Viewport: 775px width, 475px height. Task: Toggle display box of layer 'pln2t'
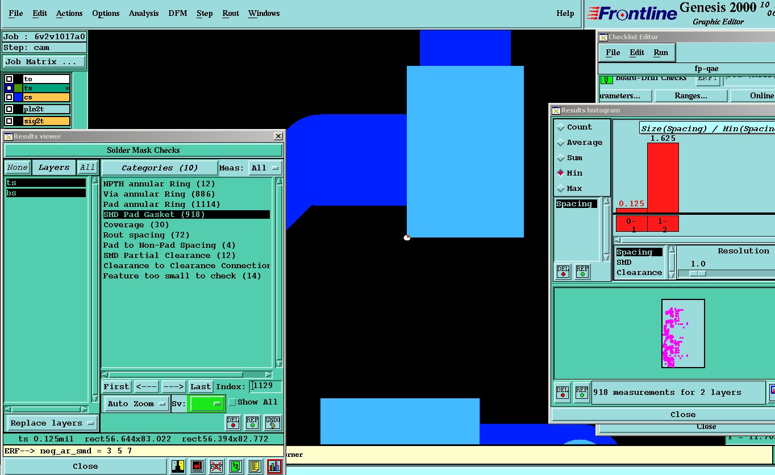[9, 109]
